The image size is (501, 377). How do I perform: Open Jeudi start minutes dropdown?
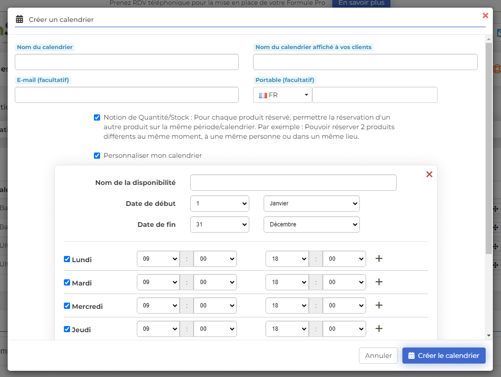click(x=215, y=329)
